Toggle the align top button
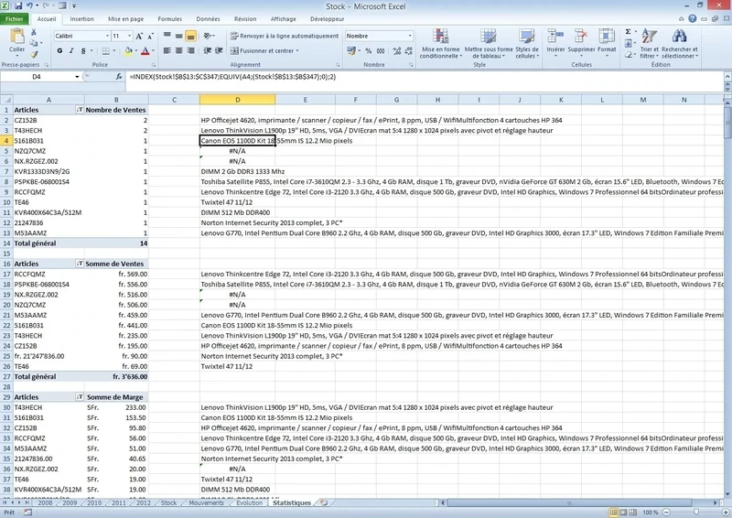This screenshot has height=518, width=732. click(167, 36)
